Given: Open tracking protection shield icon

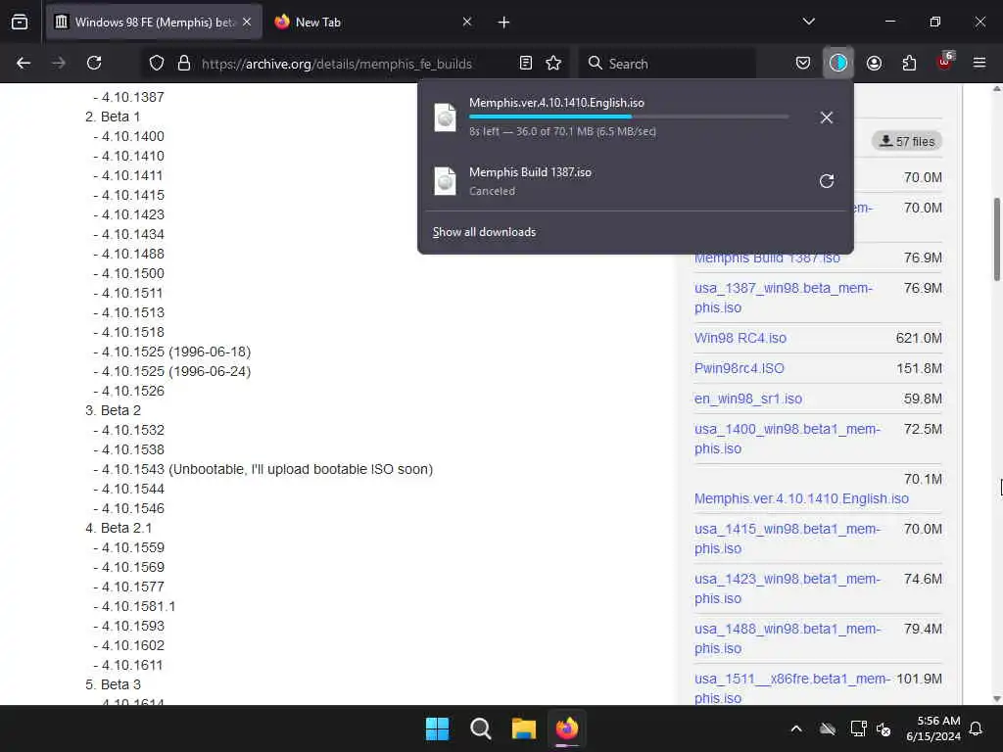Looking at the screenshot, I should pyautogui.click(x=157, y=63).
